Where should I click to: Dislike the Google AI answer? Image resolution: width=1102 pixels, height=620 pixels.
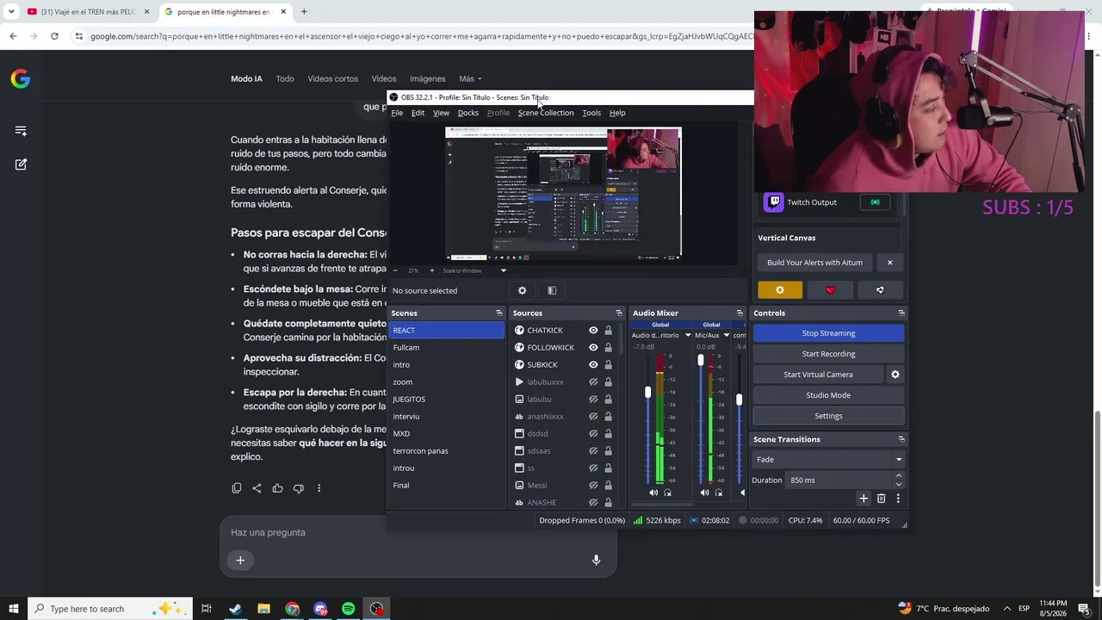pos(298,488)
